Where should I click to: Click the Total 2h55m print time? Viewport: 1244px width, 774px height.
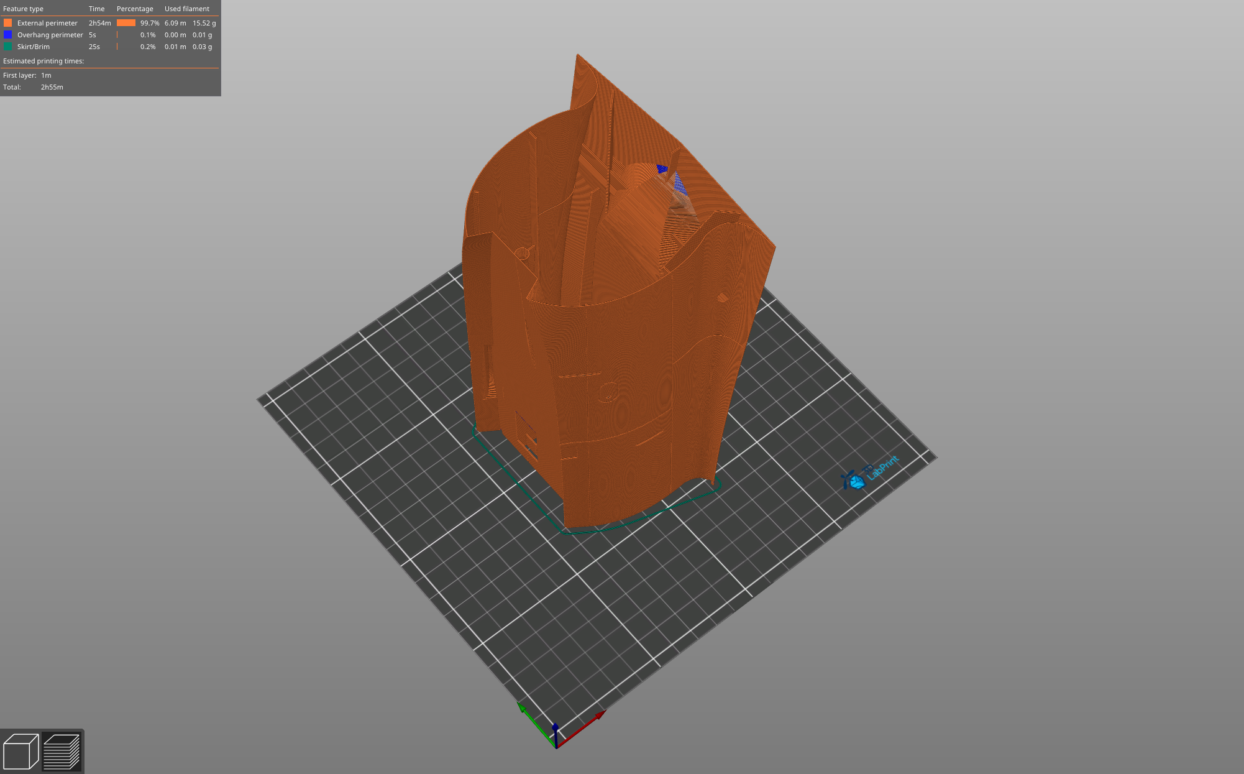[52, 87]
